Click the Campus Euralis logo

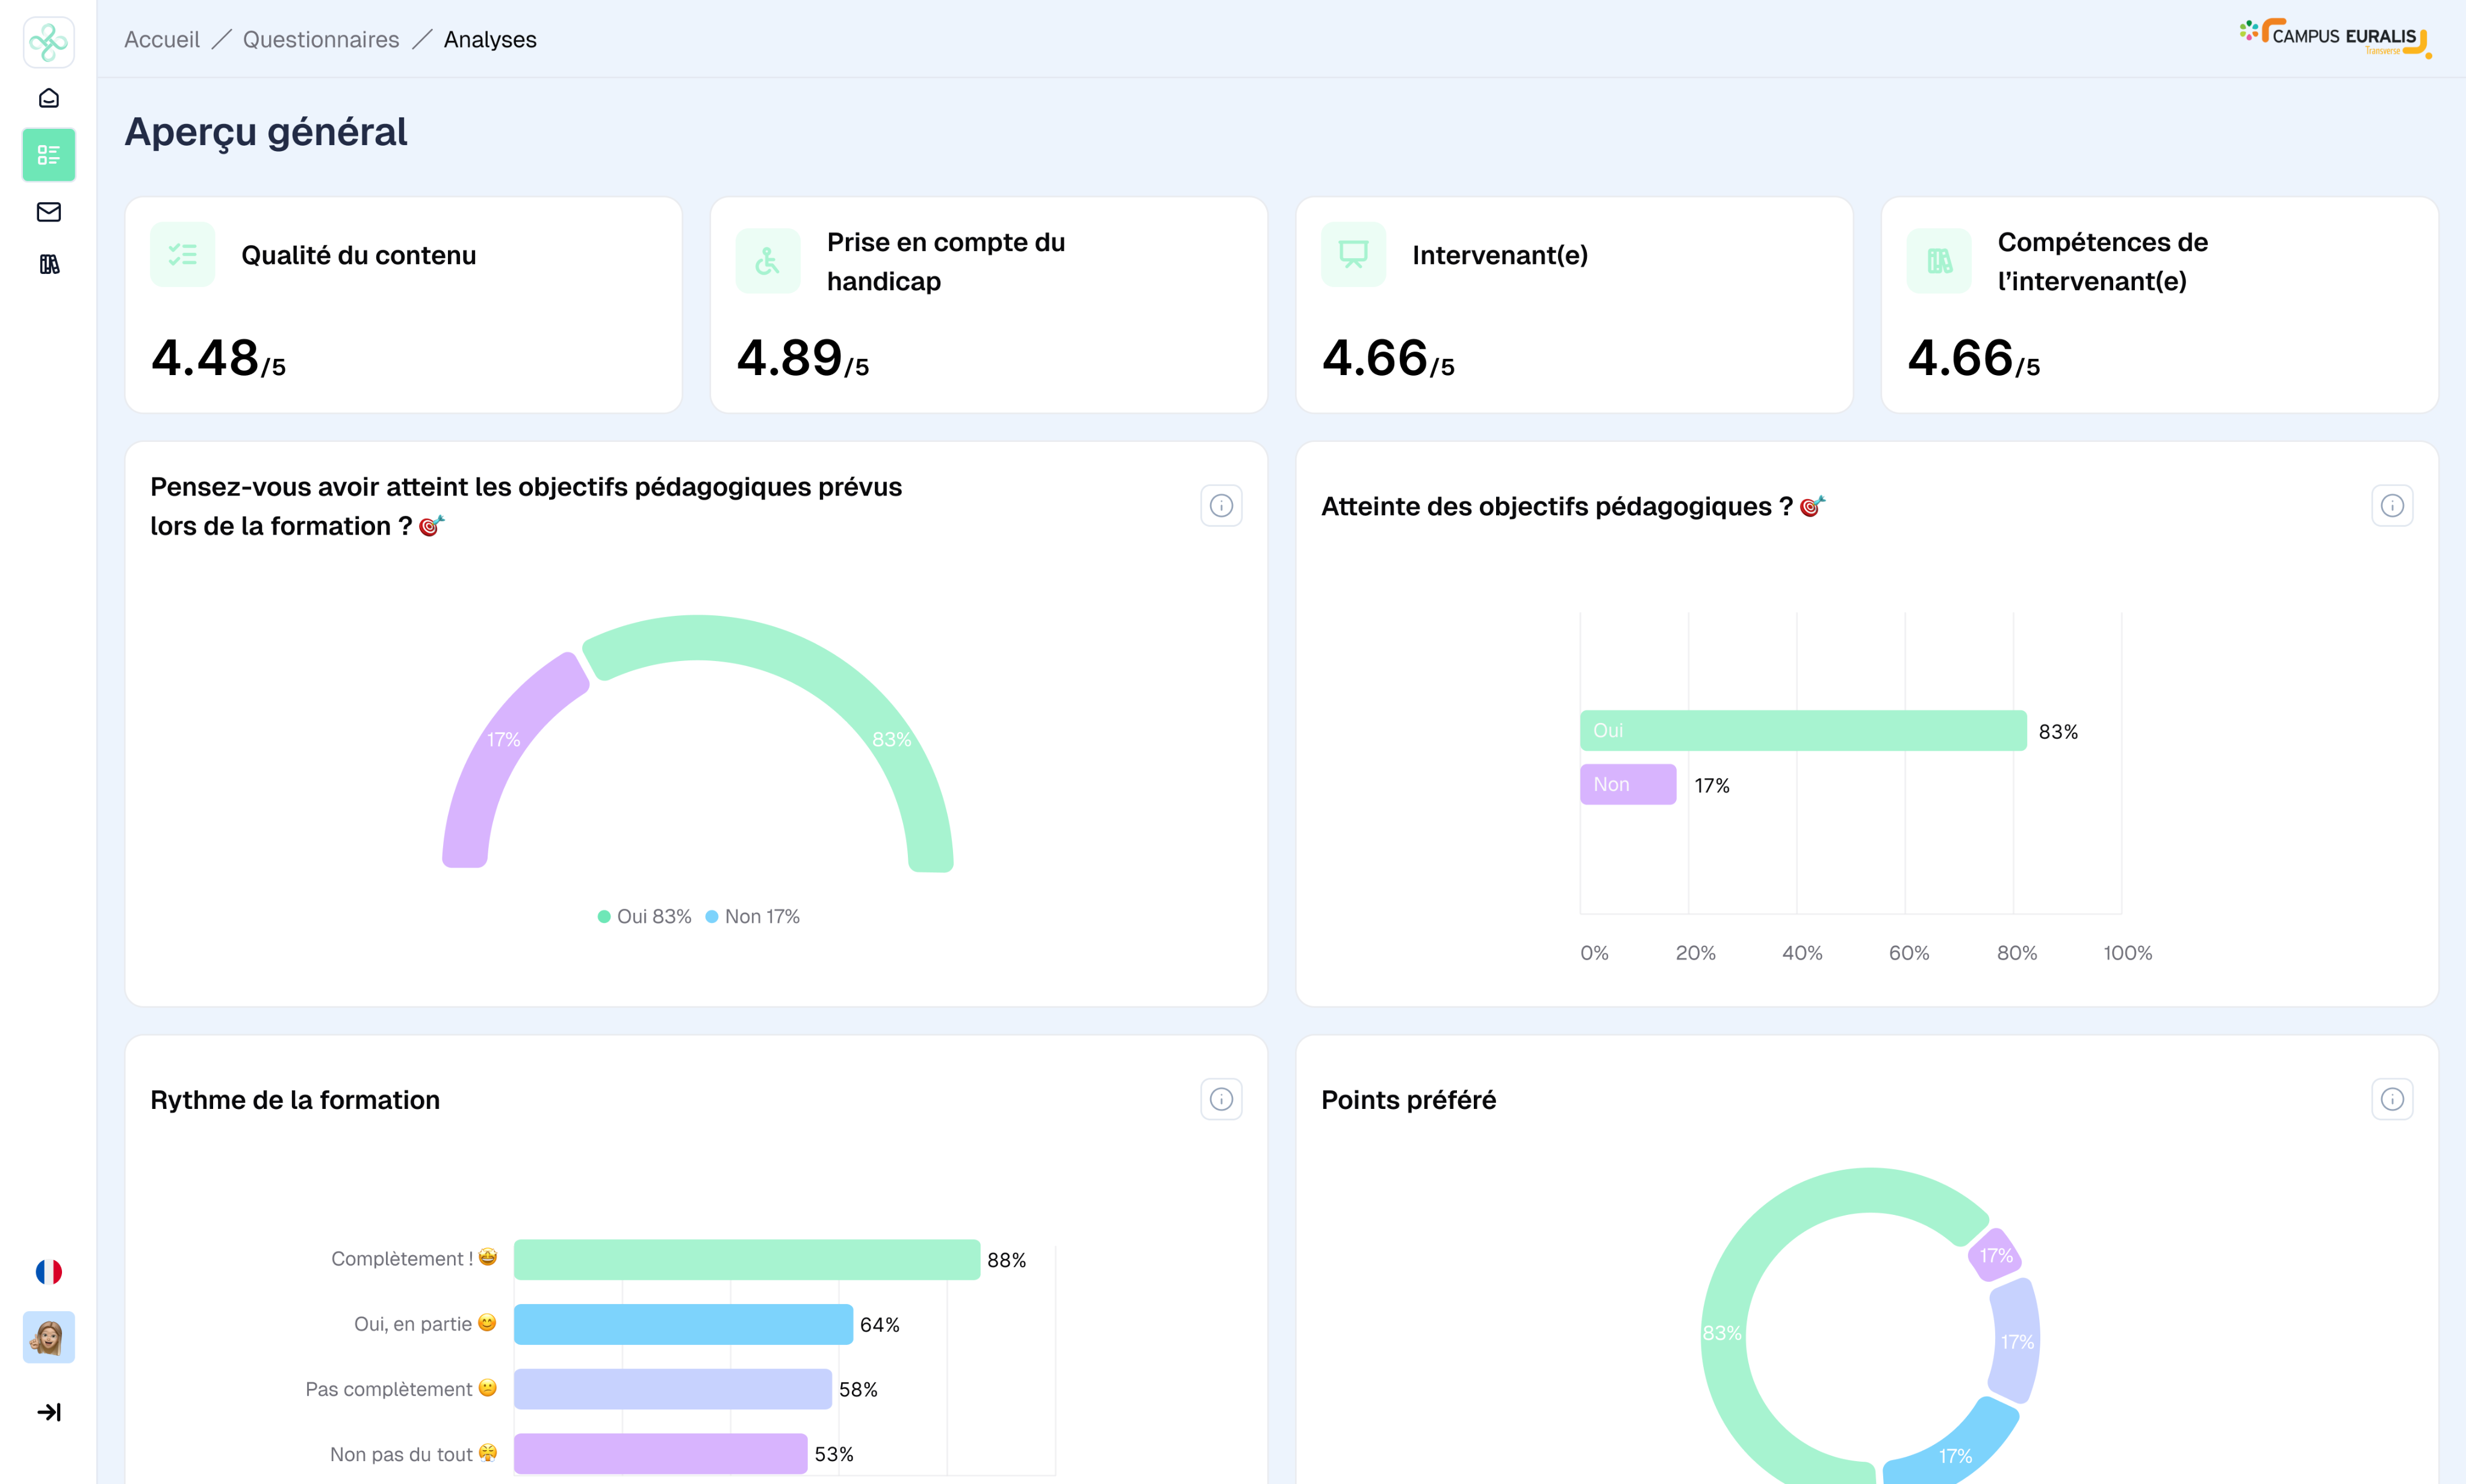[2335, 38]
